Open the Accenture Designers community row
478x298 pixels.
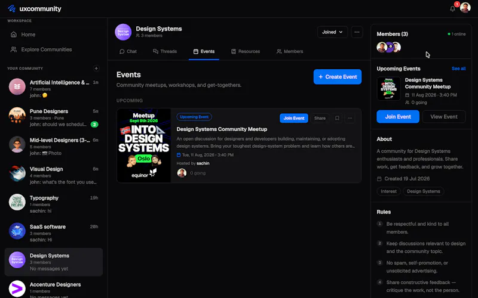pyautogui.click(x=54, y=288)
